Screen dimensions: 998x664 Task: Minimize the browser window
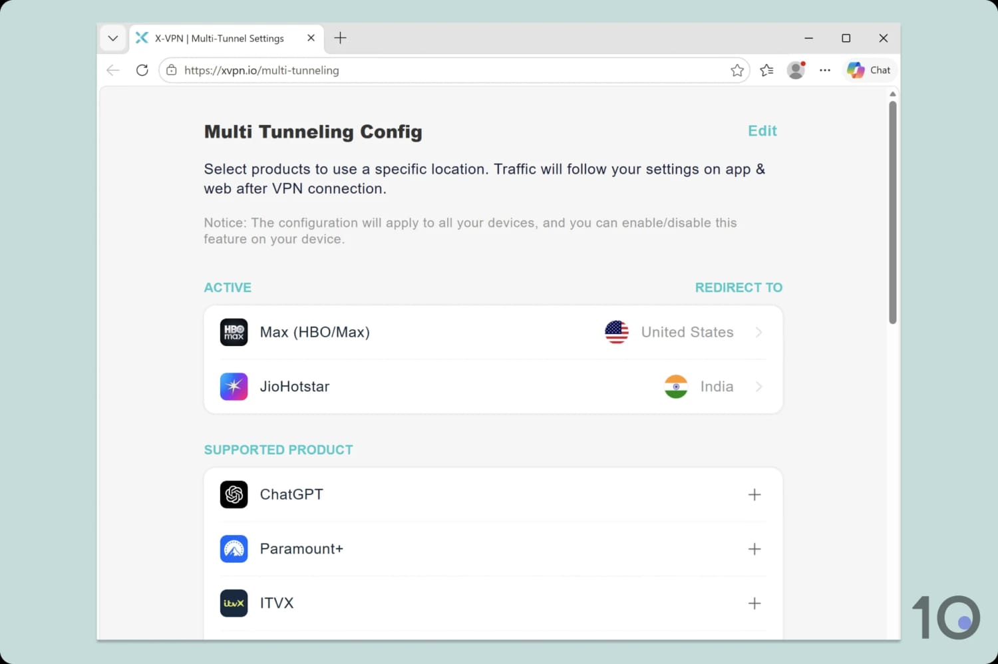(x=808, y=38)
